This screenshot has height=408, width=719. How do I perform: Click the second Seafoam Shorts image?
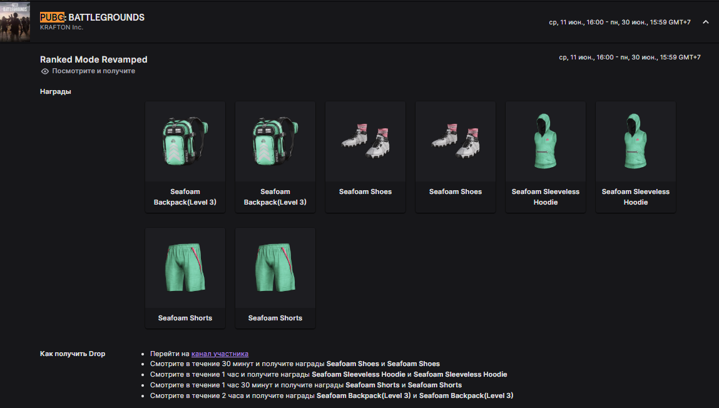point(275,268)
